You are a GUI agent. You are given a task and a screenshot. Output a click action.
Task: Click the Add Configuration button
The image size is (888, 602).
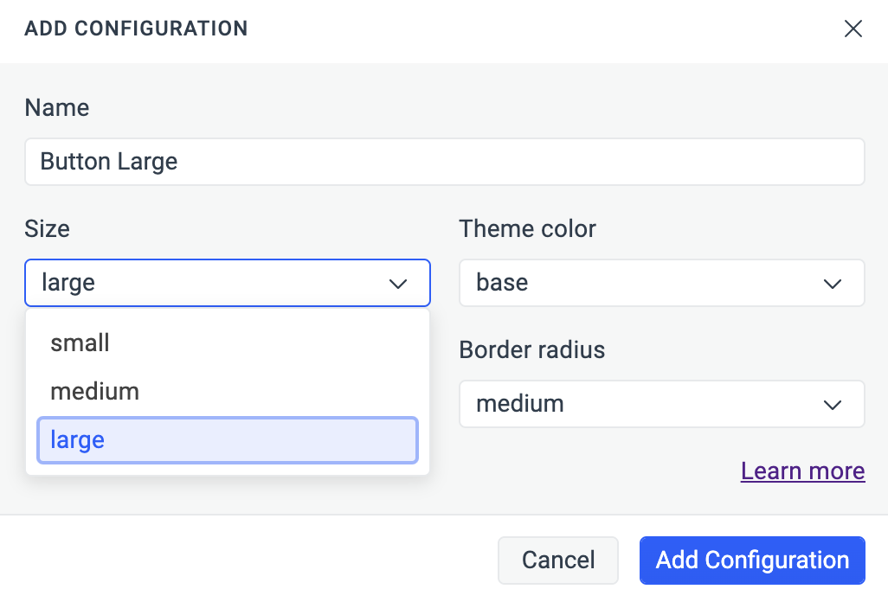pyautogui.click(x=751, y=560)
